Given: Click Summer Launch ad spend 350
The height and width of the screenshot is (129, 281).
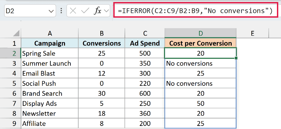Looking at the screenshot, I should click(x=145, y=63).
